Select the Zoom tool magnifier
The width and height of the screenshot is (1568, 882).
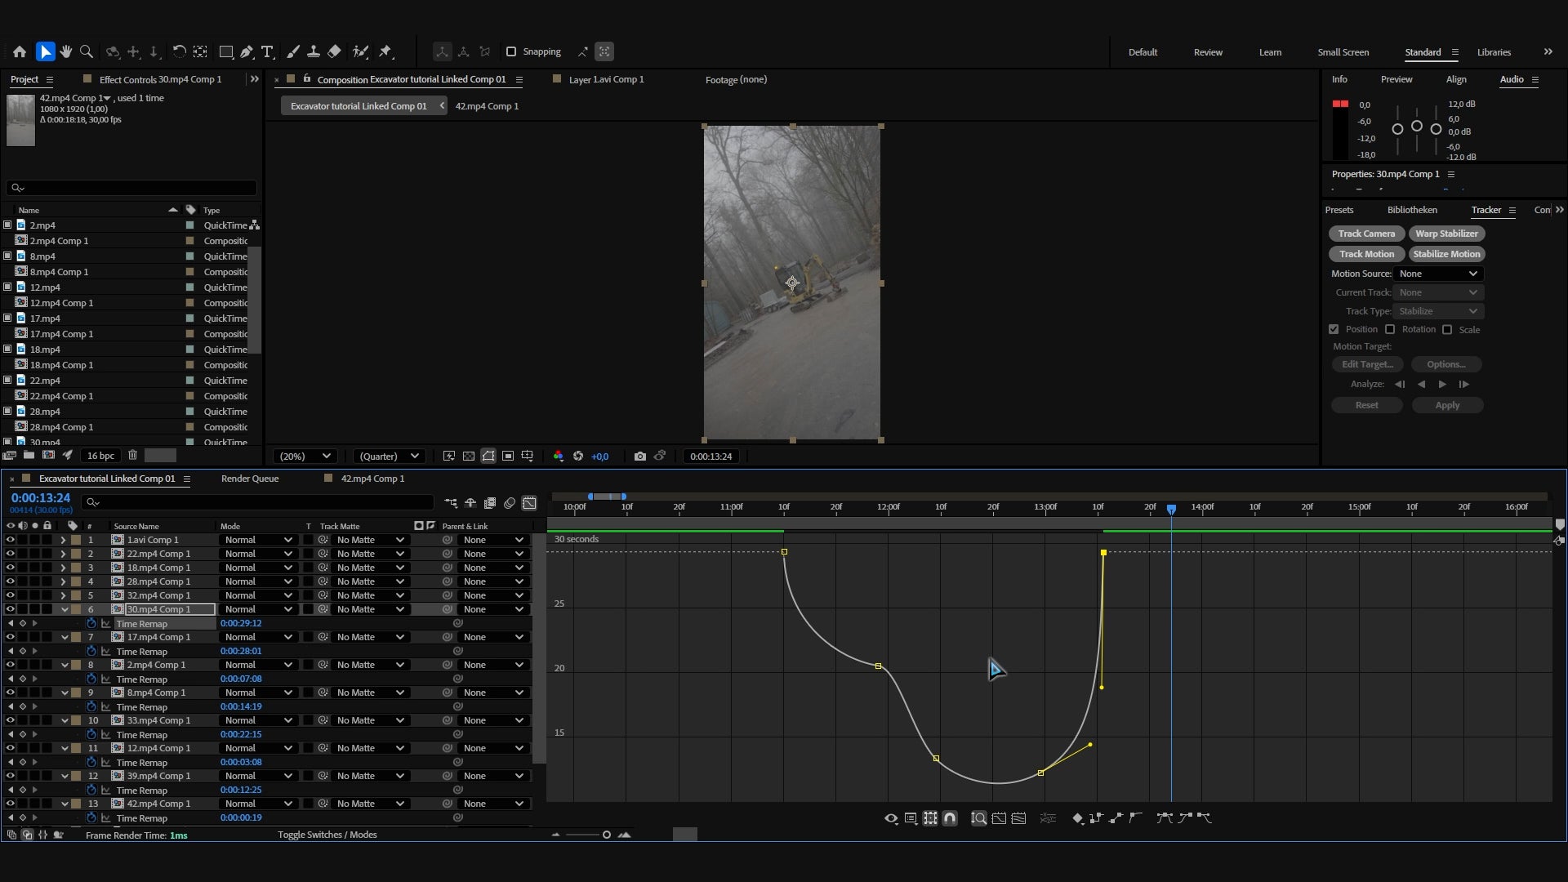coord(87,51)
